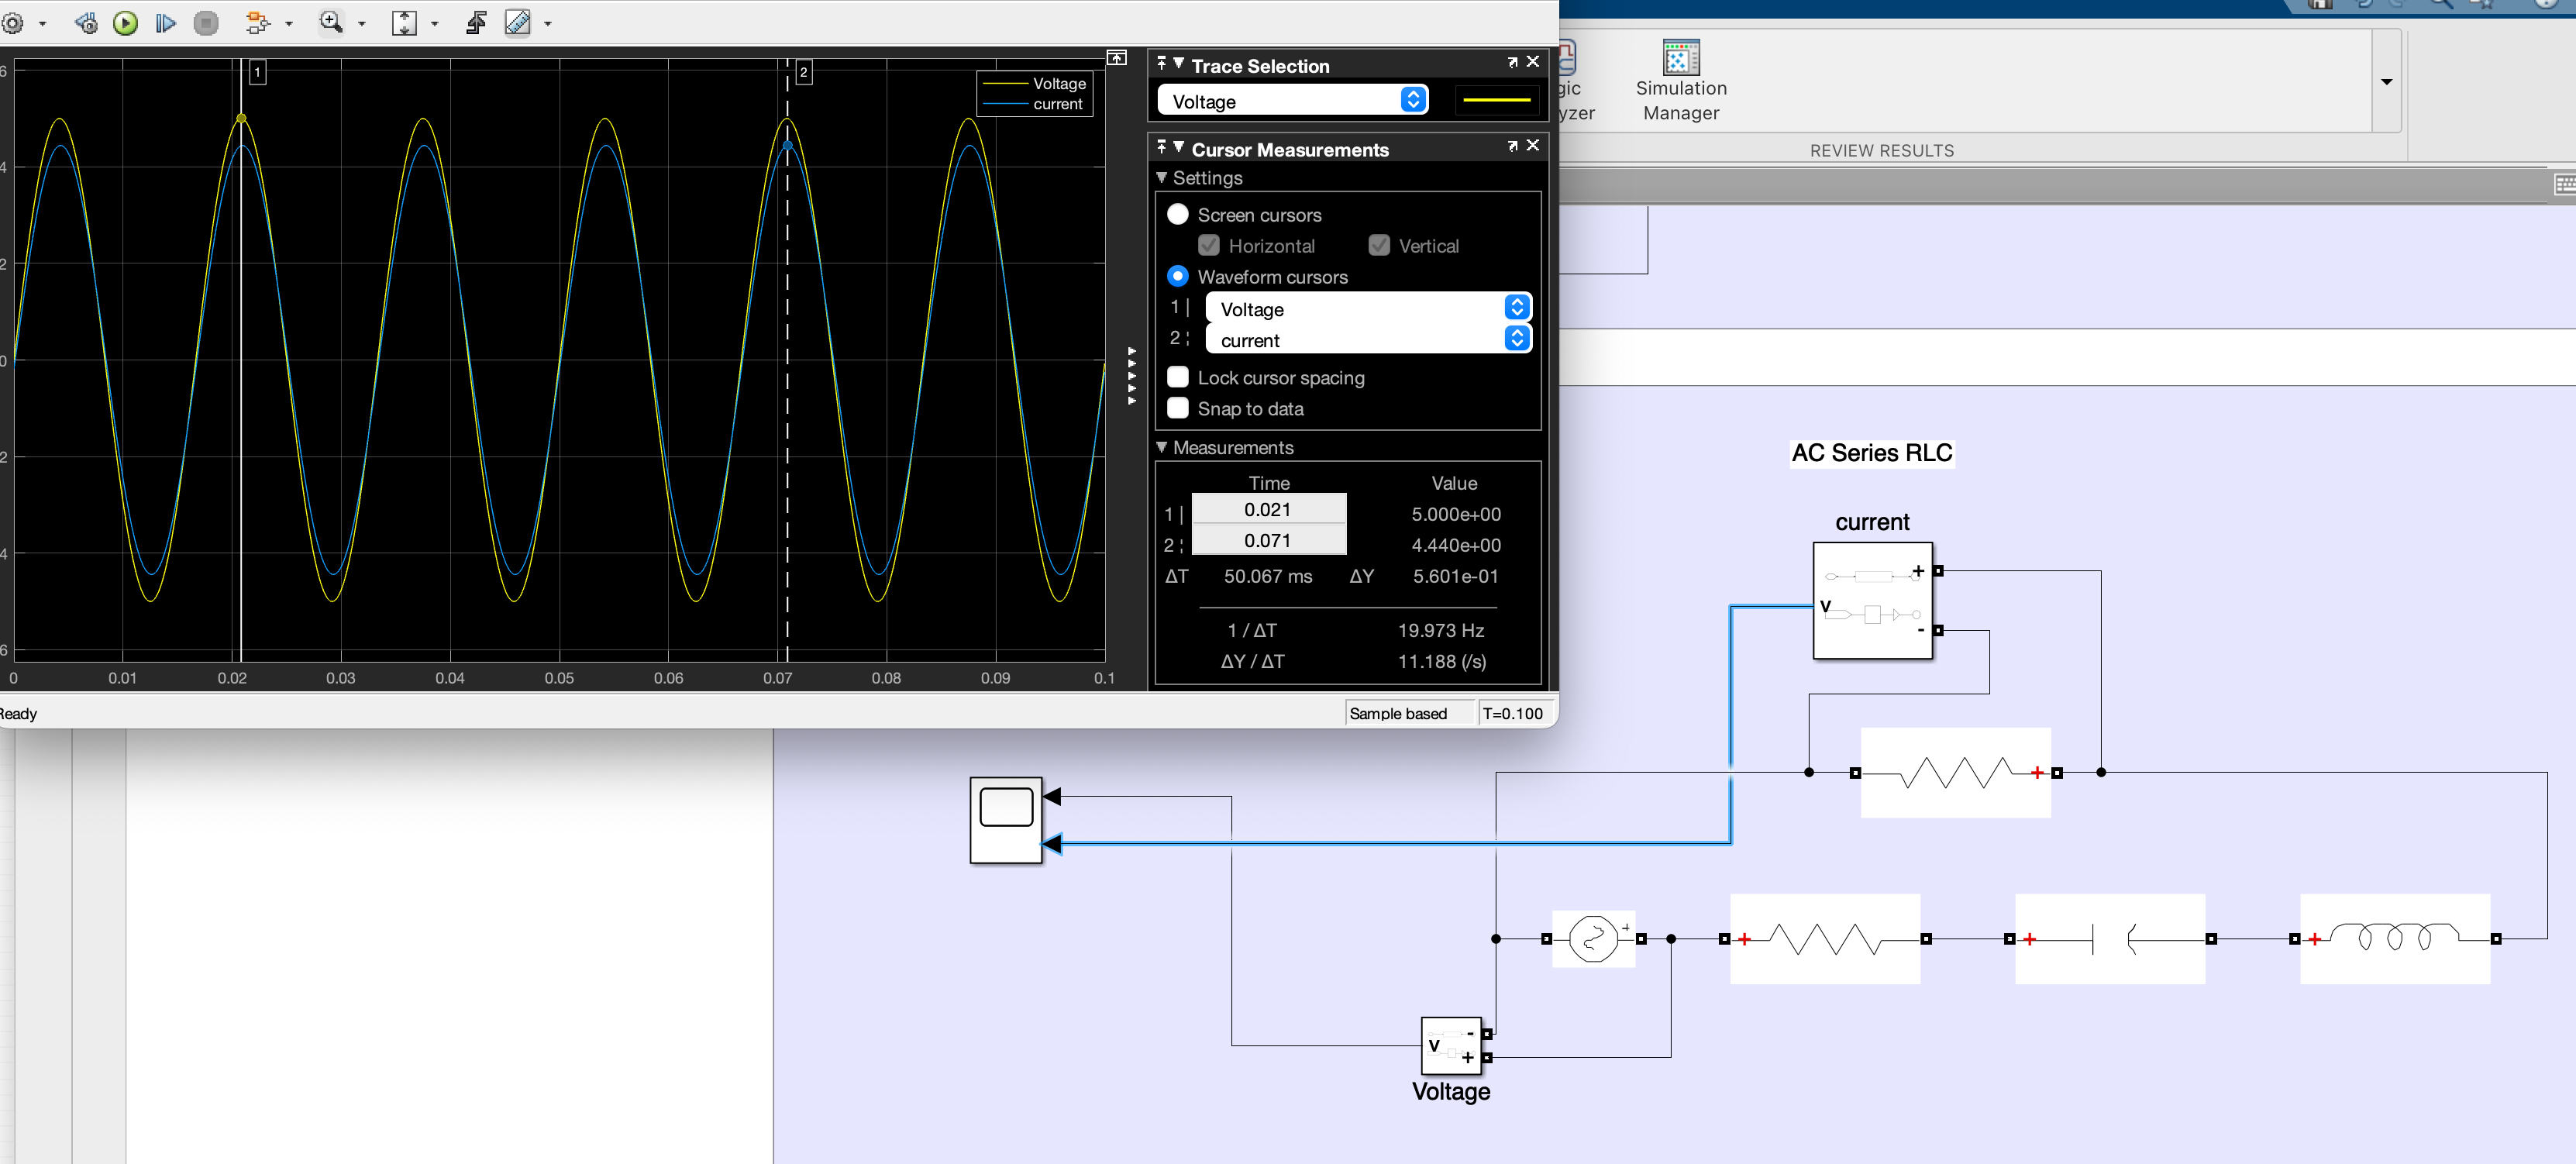The height and width of the screenshot is (1164, 2576).
Task: Enable Snap to data checkbox
Action: tap(1178, 409)
